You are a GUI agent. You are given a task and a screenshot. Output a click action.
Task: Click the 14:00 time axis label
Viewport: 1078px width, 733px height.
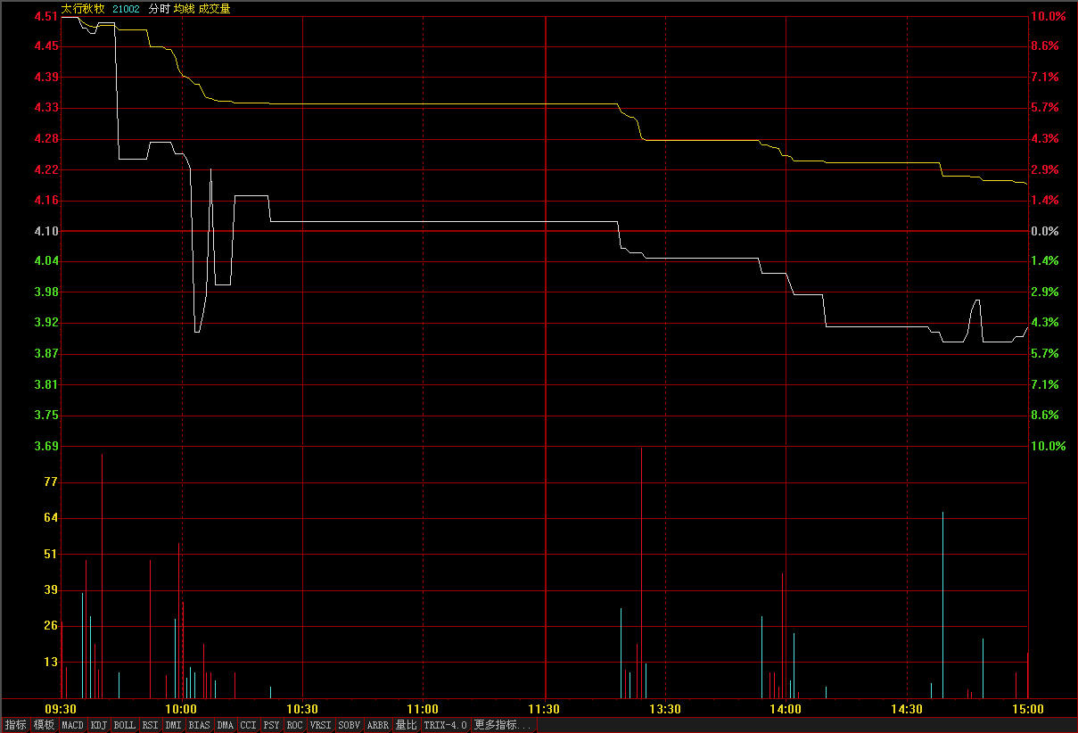pyautogui.click(x=786, y=709)
